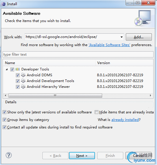The width and height of the screenshot is (157, 165).
Task: Toggle Group items by category checkbox
Action: pos(4,120)
